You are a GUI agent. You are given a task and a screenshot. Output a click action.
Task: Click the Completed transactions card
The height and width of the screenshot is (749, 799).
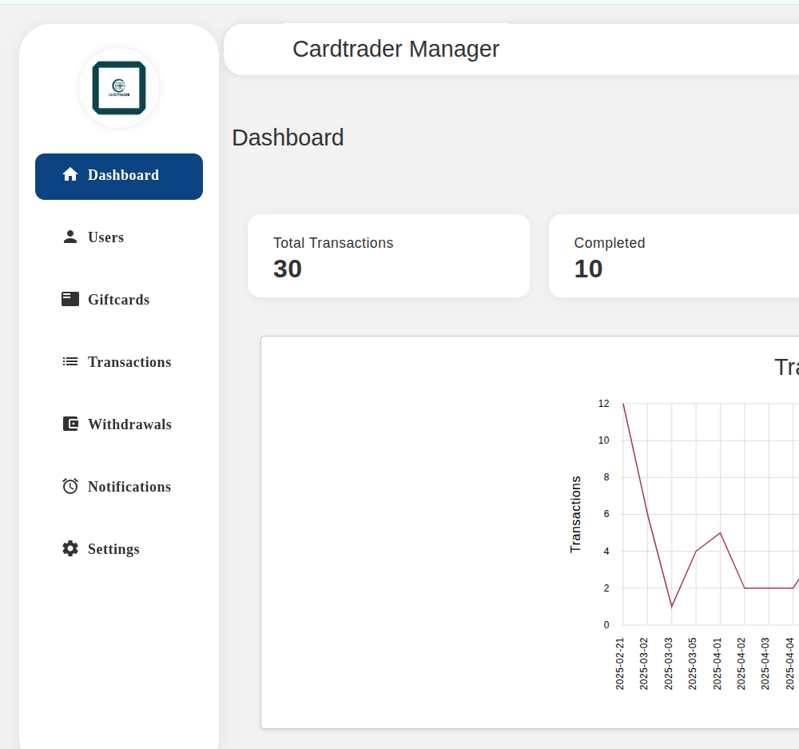point(674,256)
